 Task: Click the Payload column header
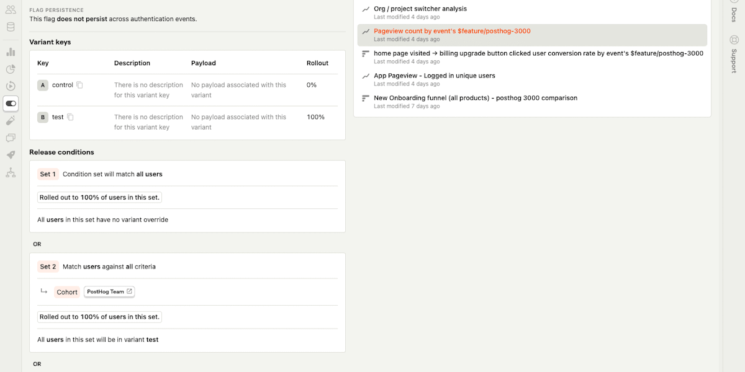click(204, 63)
